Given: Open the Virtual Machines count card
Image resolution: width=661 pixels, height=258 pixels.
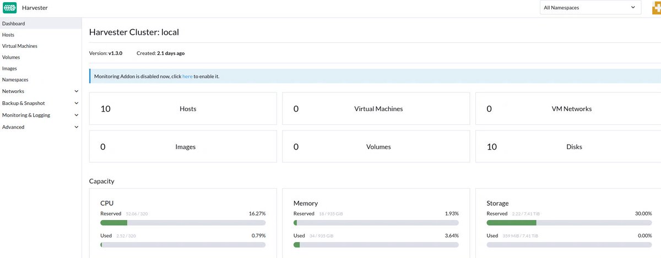Looking at the screenshot, I should coord(376,108).
